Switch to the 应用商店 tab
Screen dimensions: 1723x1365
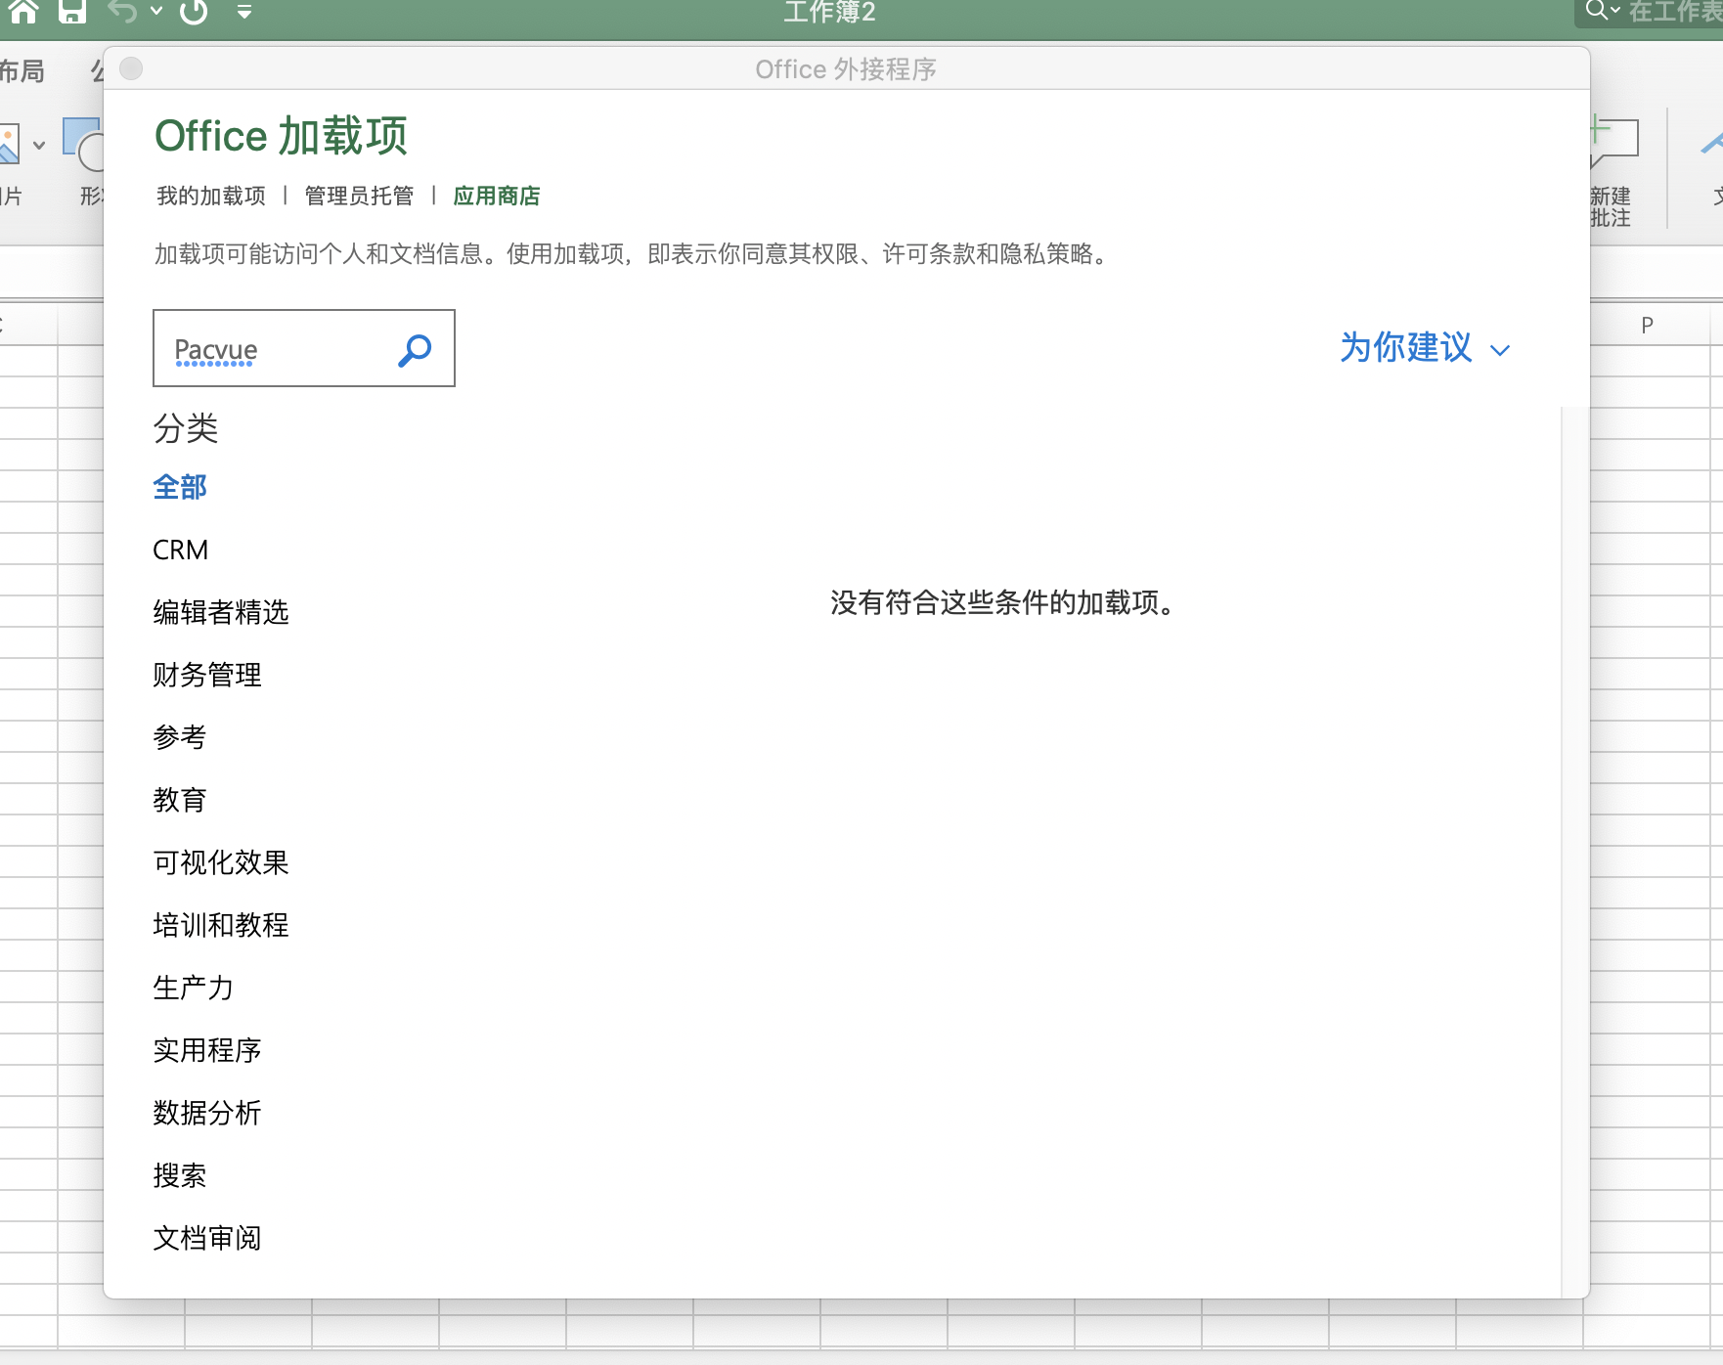tap(497, 196)
